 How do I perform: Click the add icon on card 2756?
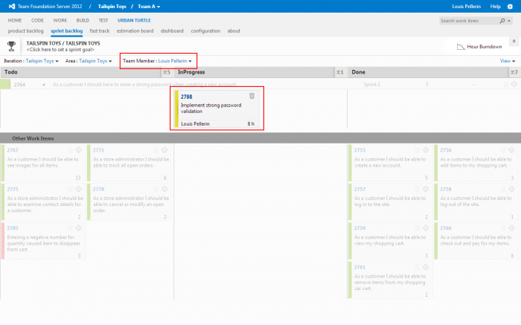[512, 150]
